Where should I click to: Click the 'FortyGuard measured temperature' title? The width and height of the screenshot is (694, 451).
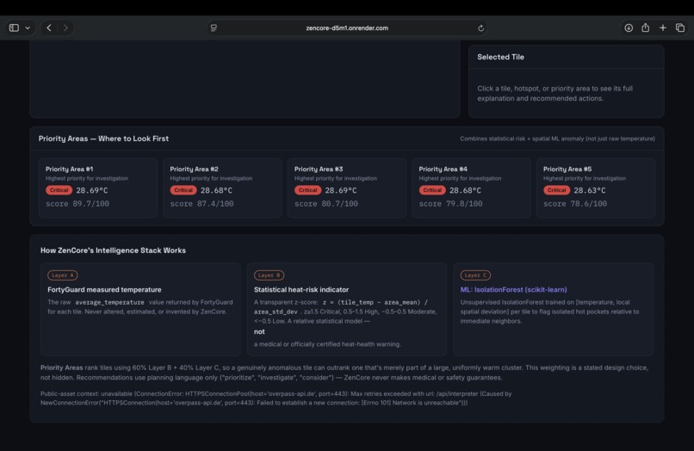[104, 289]
